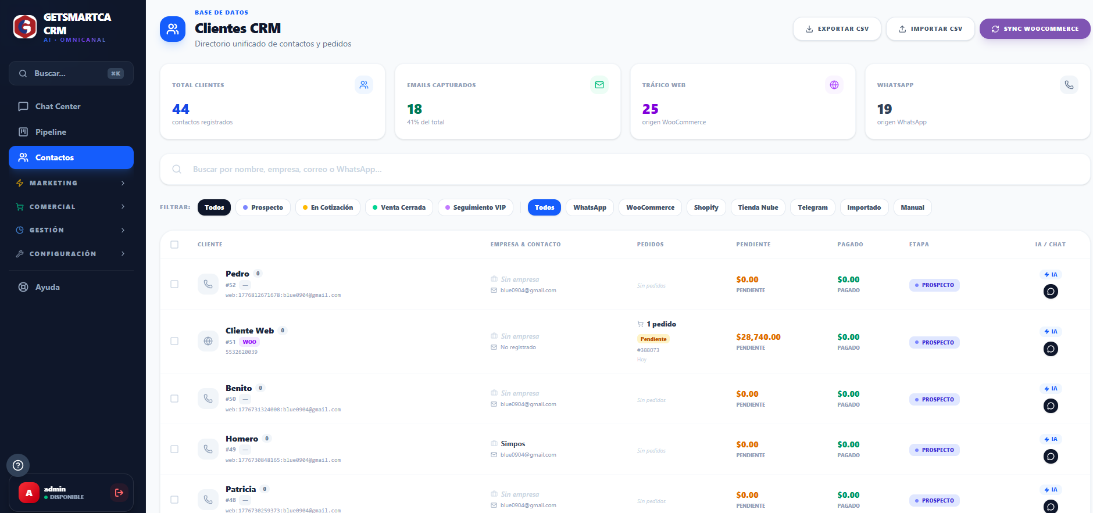Open Chat Center from the sidebar
Viewport: 1093px width, 513px height.
coord(71,106)
